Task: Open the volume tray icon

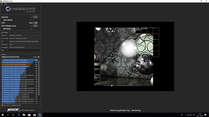Action: point(191,115)
